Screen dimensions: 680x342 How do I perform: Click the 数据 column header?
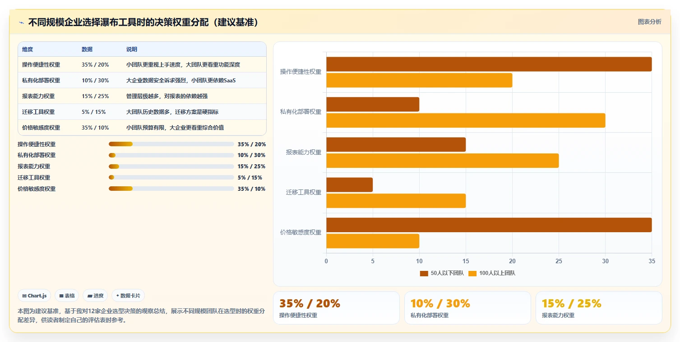(x=87, y=49)
